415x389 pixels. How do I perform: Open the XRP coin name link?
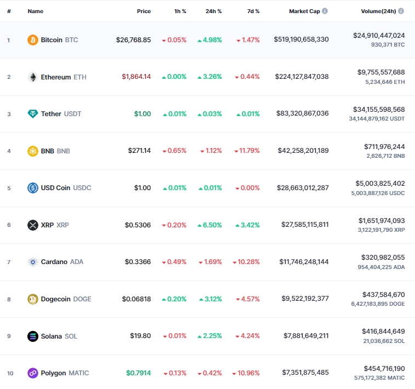(x=55, y=225)
